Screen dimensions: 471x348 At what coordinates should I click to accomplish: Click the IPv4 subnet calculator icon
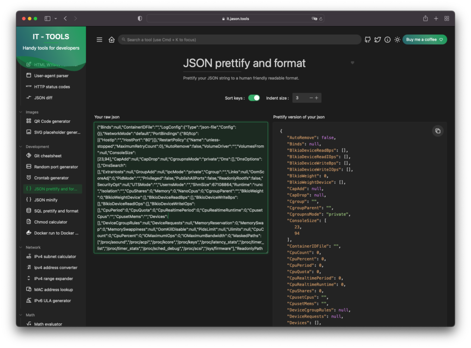point(29,257)
